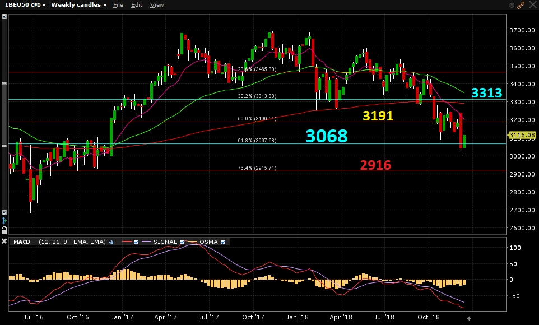Image resolution: width=539 pixels, height=325 pixels.
Task: Open the View menu
Action: [x=157, y=5]
